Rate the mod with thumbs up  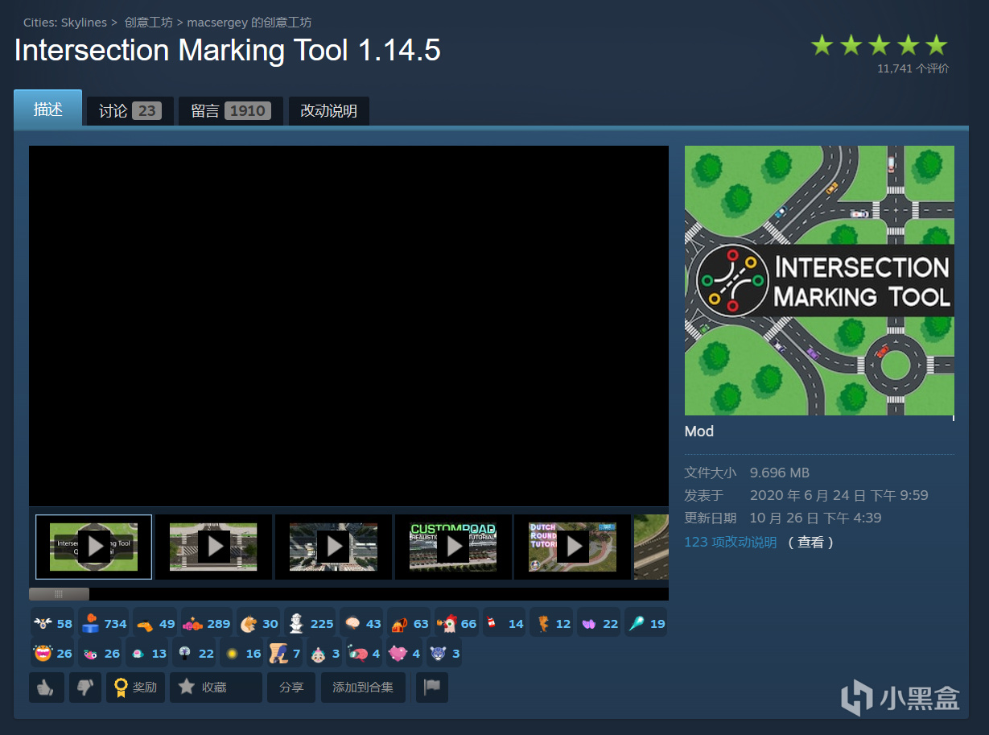click(47, 688)
